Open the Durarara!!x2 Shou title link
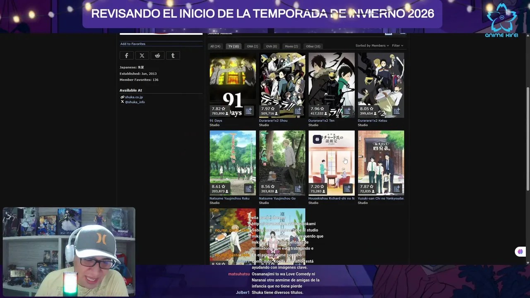The image size is (530, 298). click(x=273, y=120)
